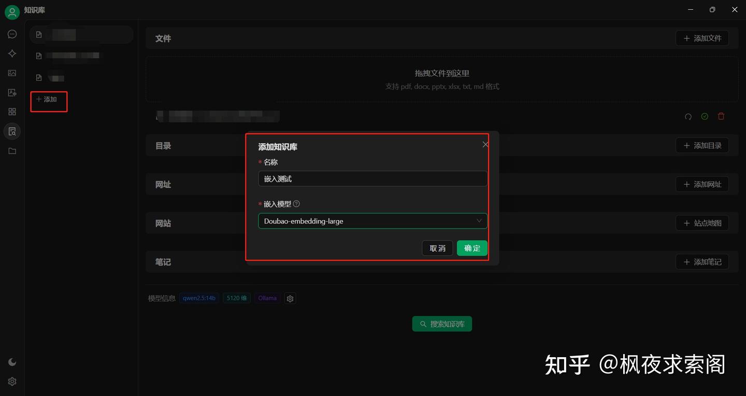This screenshot has height=396, width=746.
Task: Open the Translation tool in sidebar
Action: (x=12, y=92)
